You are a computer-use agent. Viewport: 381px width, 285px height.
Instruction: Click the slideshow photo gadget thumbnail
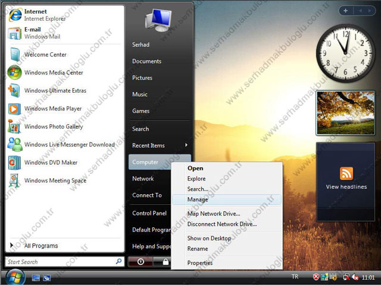point(345,113)
